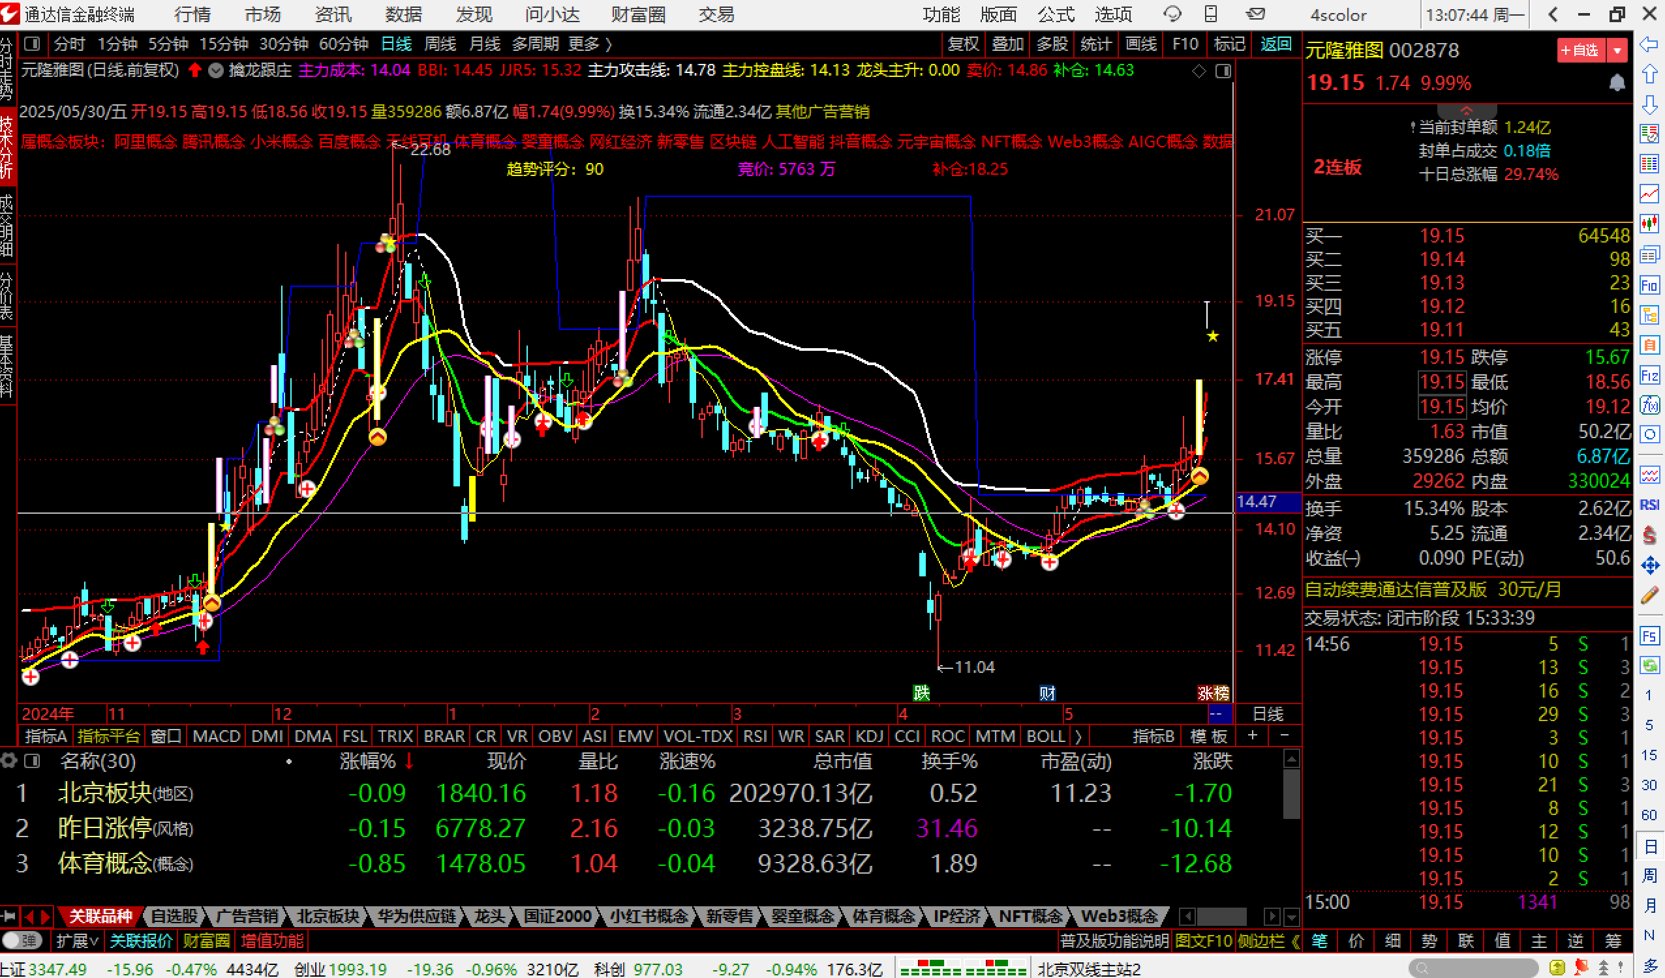Click the blue left-arrow icon in right sidebar
The height and width of the screenshot is (978, 1665).
(1649, 44)
